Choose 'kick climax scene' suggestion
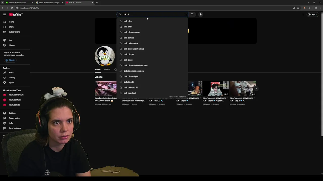This screenshot has width=323, height=181. [x=152, y=32]
